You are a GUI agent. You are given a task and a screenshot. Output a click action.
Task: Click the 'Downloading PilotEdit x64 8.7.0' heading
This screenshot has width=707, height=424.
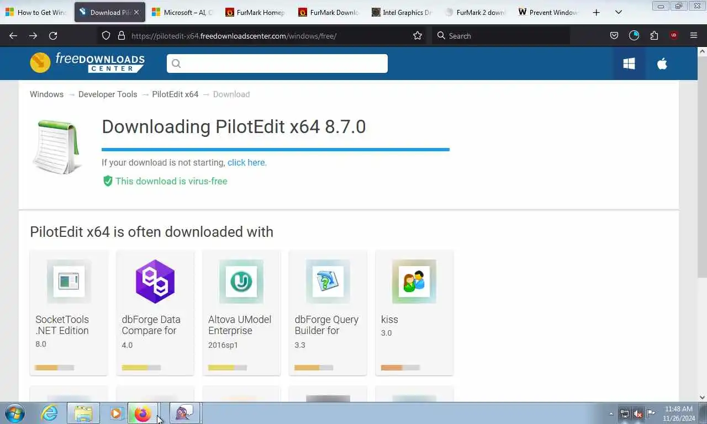click(x=234, y=127)
